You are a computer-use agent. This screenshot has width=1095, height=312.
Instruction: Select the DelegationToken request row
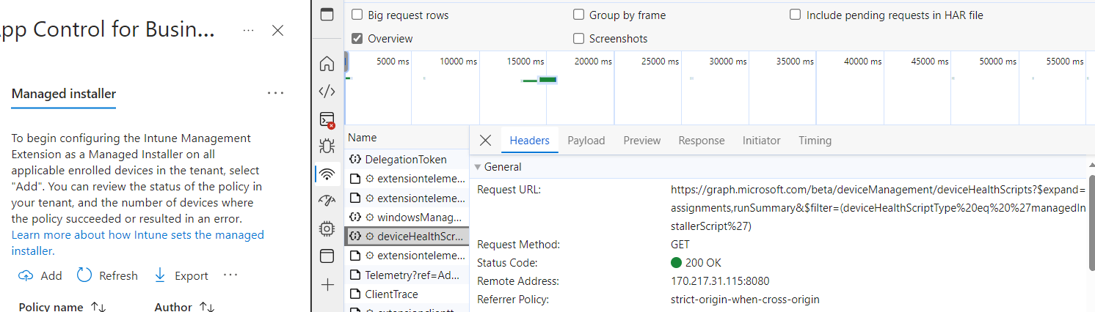(407, 160)
